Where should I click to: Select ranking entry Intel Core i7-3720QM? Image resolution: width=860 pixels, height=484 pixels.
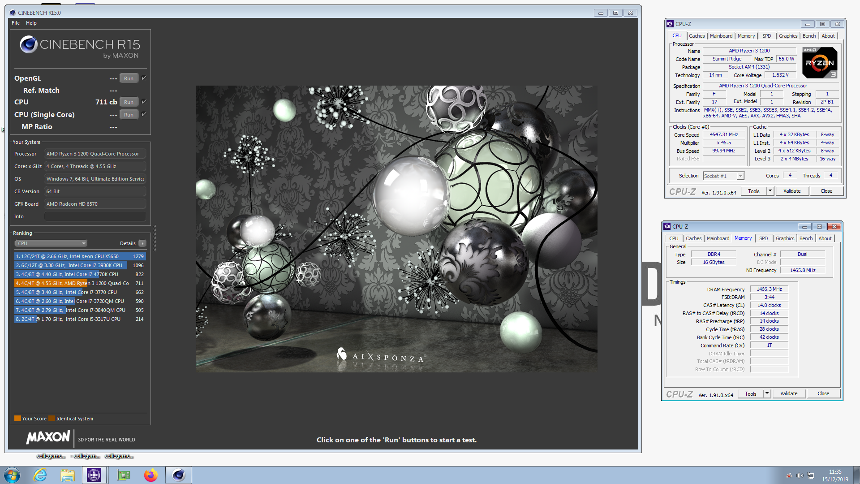(x=80, y=301)
